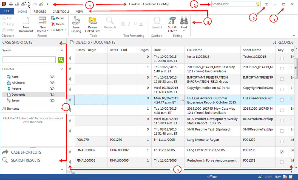Click the font color A icon

(x=141, y=24)
